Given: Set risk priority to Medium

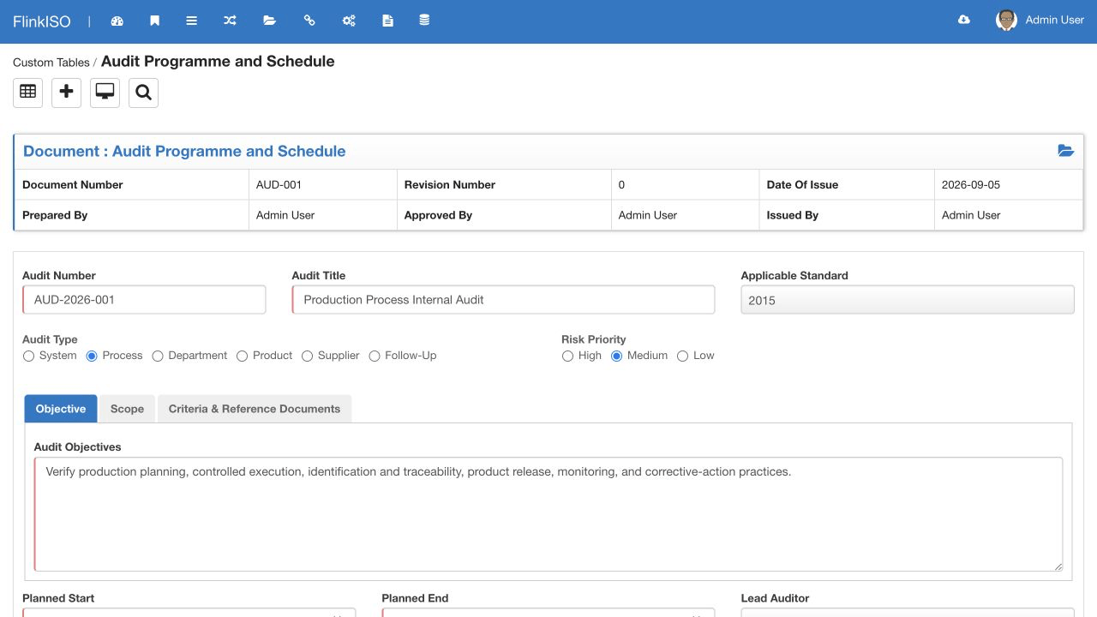Looking at the screenshot, I should pyautogui.click(x=616, y=356).
